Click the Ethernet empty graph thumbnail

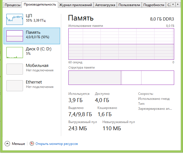(x=15, y=85)
